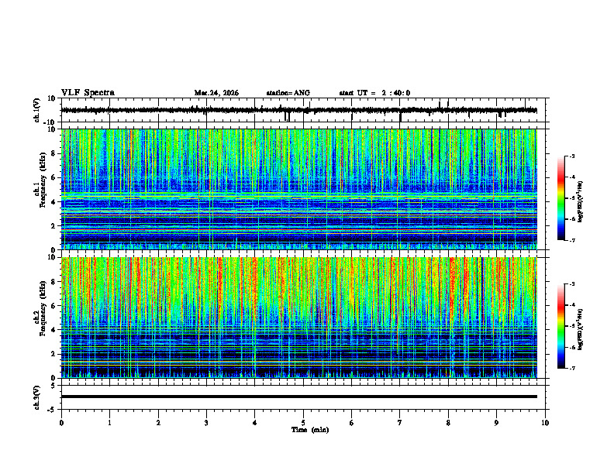Click the "Time (min)" x-axis label
This screenshot has height=474, width=614.
pos(310,430)
